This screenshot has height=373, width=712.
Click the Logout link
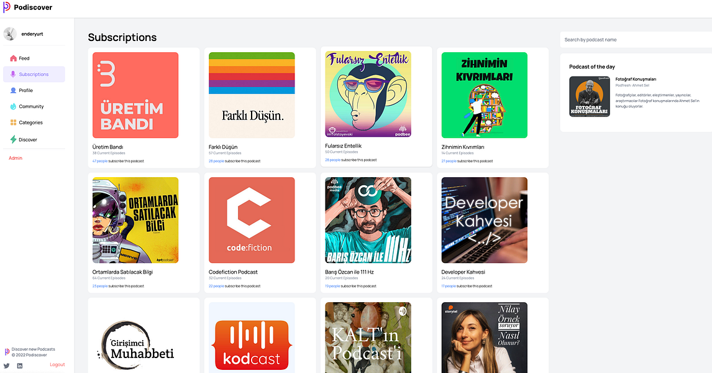[x=57, y=364]
